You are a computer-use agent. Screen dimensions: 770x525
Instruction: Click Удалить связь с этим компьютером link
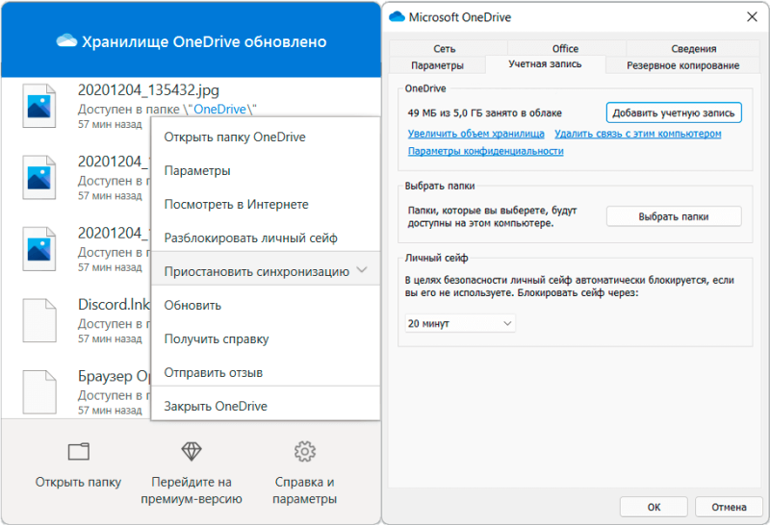point(638,134)
